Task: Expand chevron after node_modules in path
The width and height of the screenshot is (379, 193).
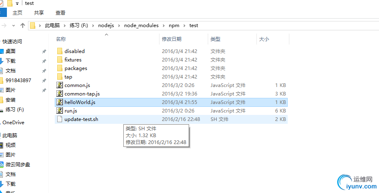Action: coord(164,25)
